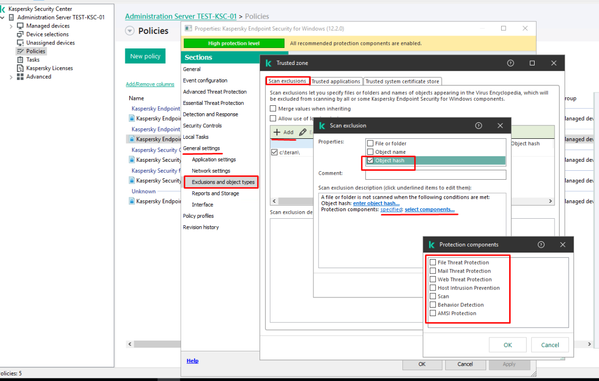The image size is (599, 381).
Task: Switch to the Trusted applications tab
Action: point(335,81)
